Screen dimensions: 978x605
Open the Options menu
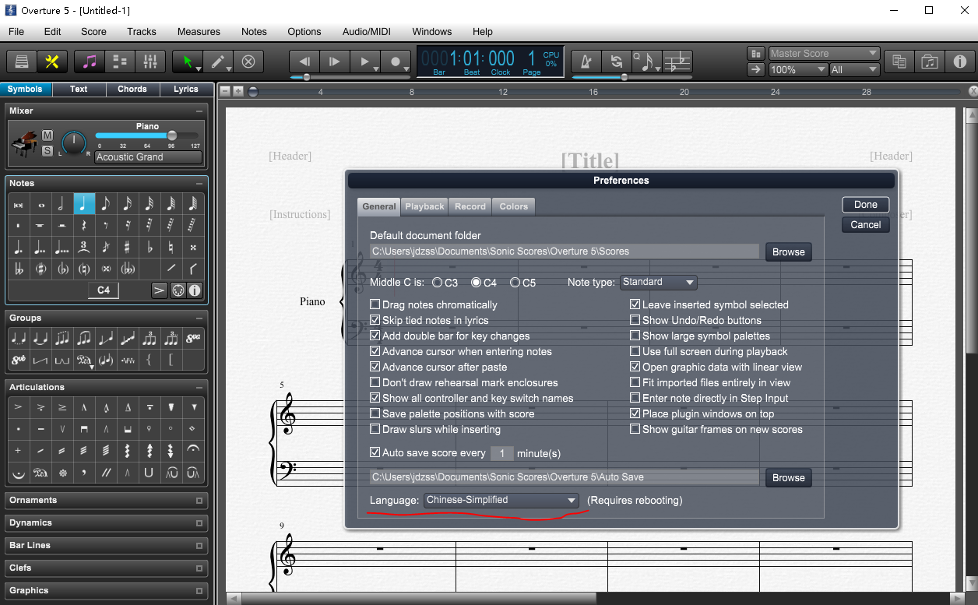[304, 32]
